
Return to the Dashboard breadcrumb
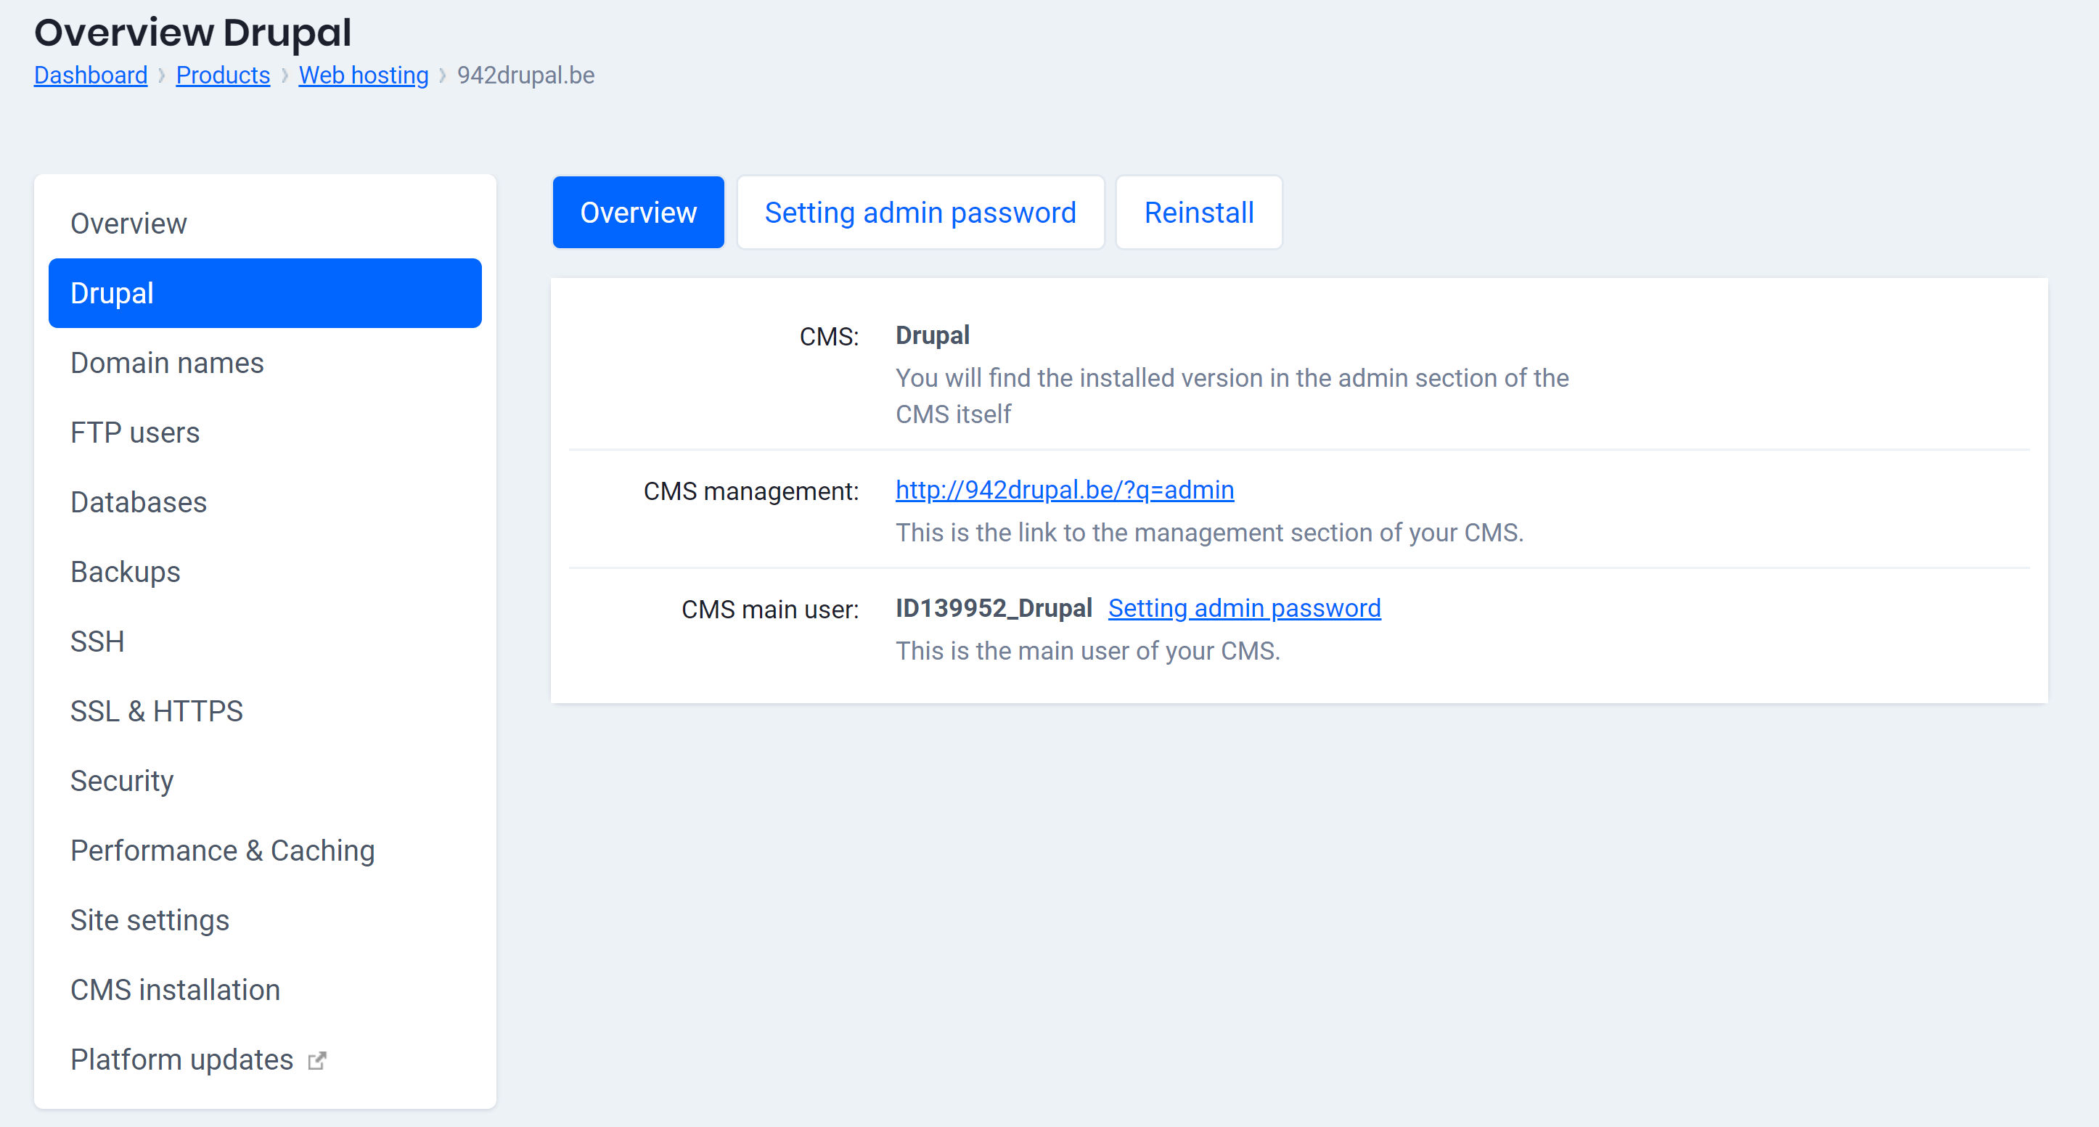tap(91, 75)
